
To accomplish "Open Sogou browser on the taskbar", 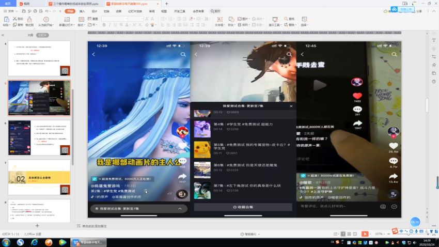I will [20, 242].
